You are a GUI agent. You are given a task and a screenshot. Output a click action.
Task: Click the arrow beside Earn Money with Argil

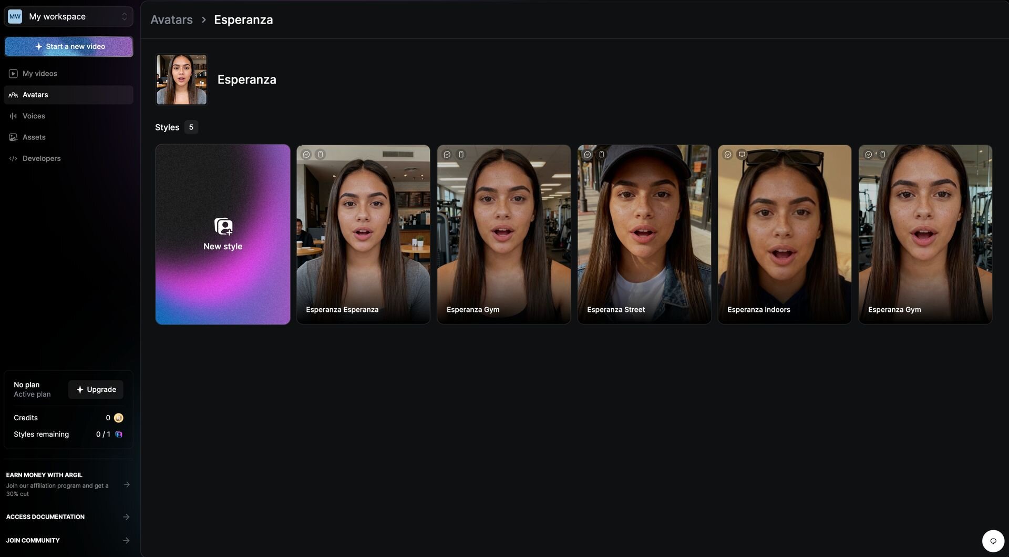click(127, 484)
